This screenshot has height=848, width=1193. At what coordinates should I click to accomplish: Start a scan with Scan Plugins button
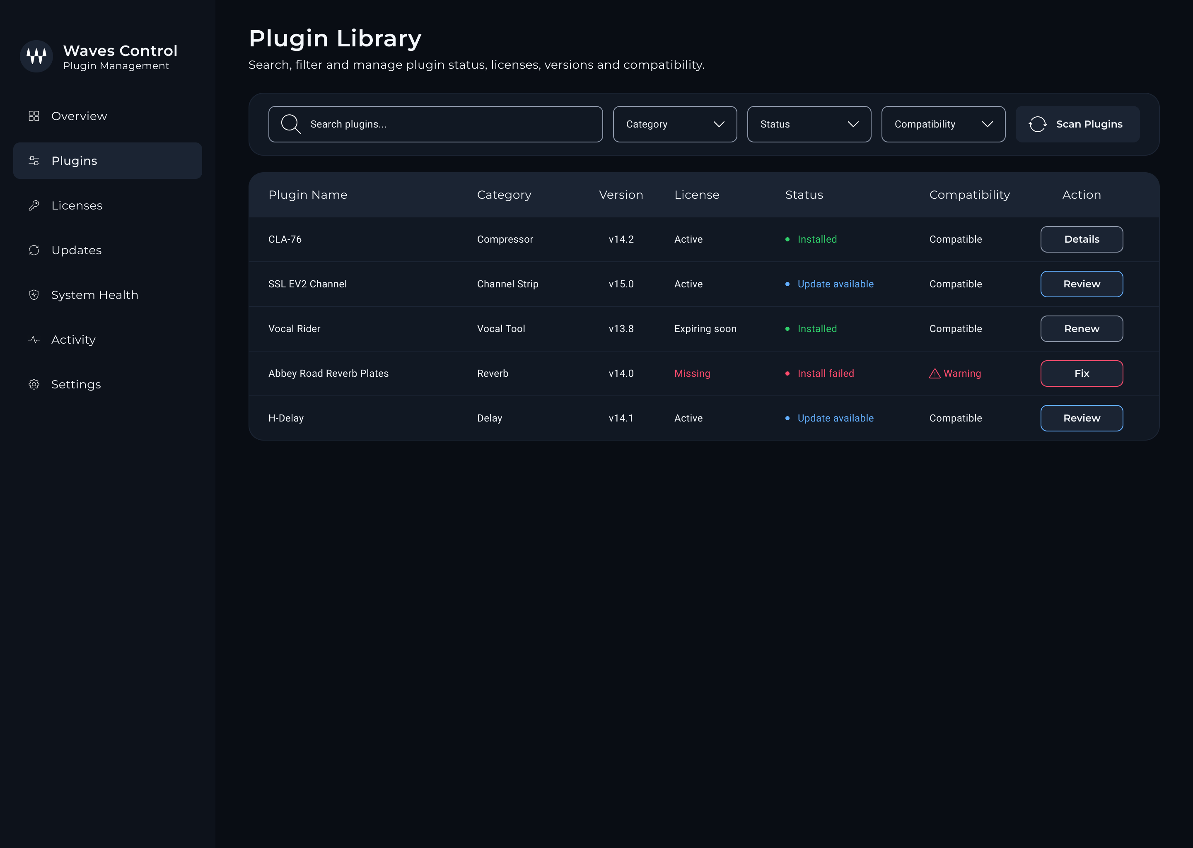point(1077,124)
